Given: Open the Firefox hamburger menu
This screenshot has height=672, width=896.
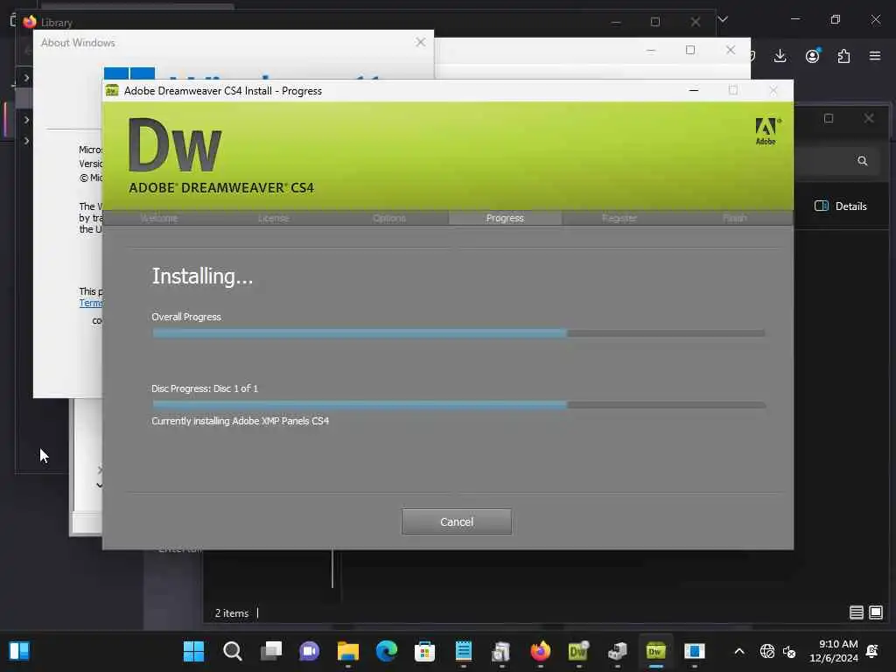Looking at the screenshot, I should point(875,56).
